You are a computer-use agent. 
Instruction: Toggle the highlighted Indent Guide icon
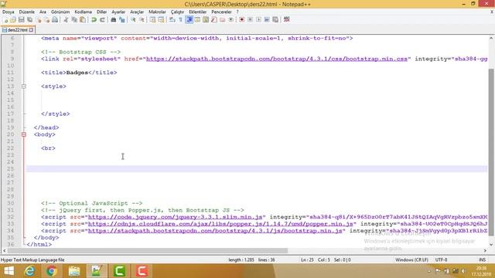point(189,19)
